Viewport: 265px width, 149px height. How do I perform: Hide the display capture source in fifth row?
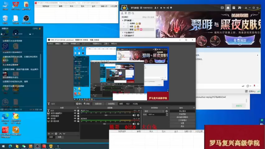(75, 121)
